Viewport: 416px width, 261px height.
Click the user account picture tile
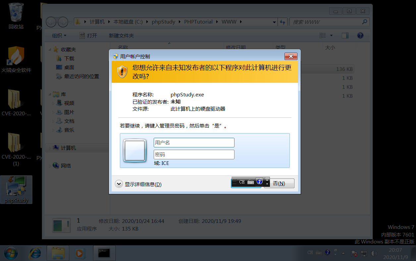(134, 151)
